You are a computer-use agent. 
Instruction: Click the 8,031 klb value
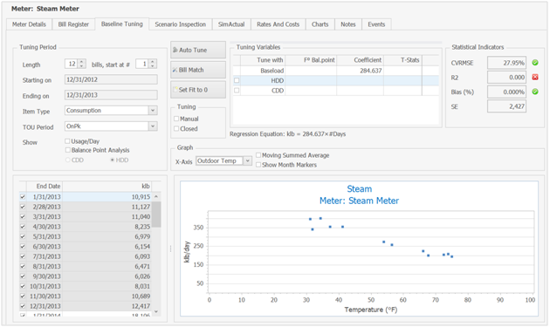pyautogui.click(x=142, y=286)
